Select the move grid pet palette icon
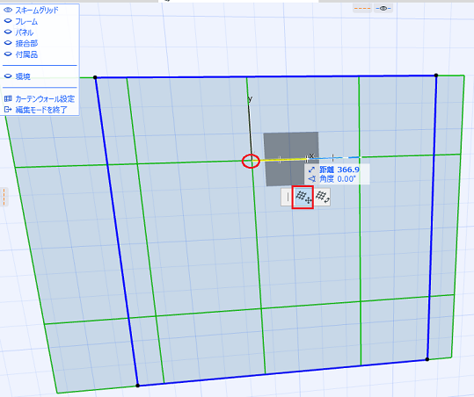This screenshot has width=474, height=397. click(x=303, y=197)
